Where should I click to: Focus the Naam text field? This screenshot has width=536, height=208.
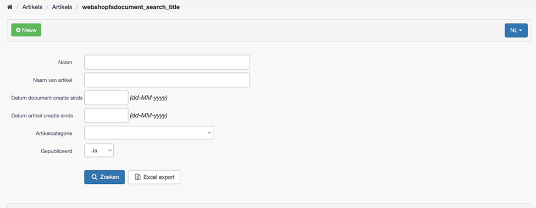[167, 62]
